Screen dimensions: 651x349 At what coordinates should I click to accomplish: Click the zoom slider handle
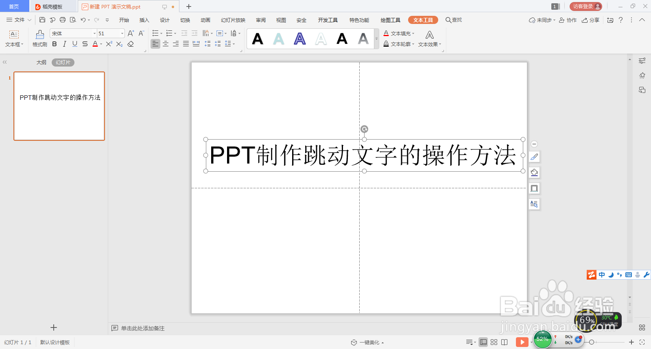[592, 342]
